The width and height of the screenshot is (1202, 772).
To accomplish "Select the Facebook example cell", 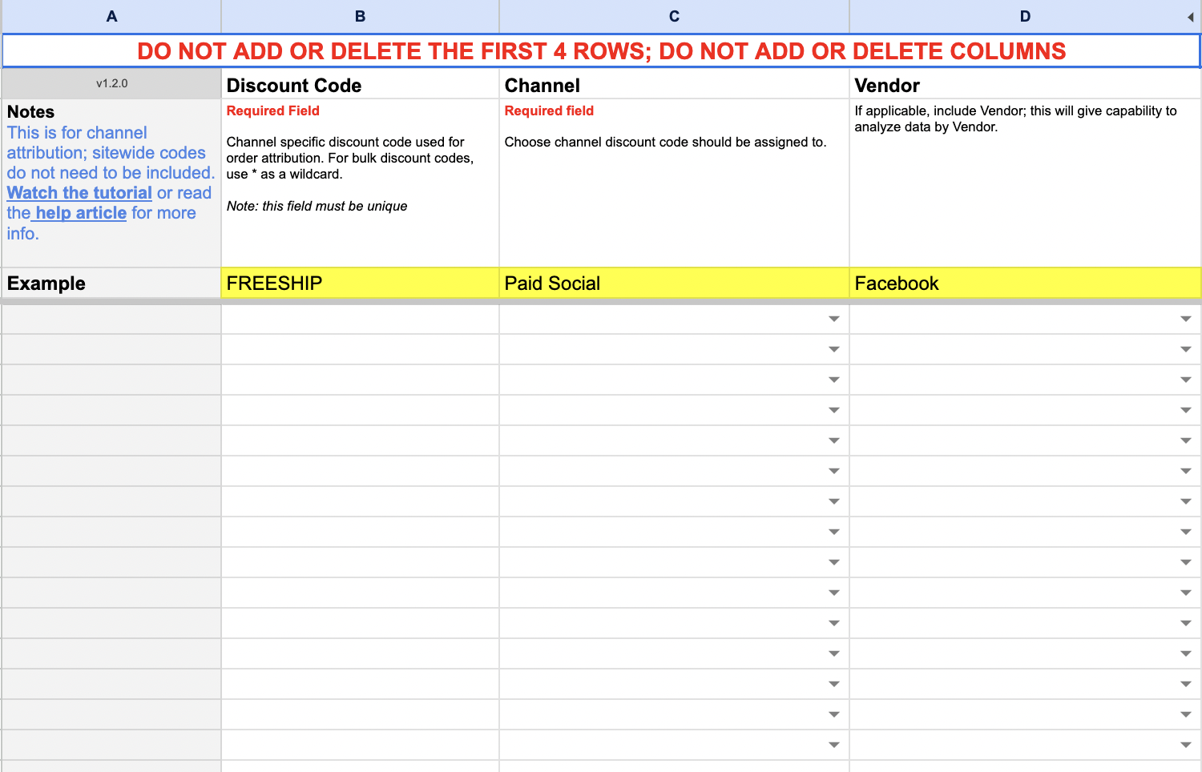I will coord(1024,283).
